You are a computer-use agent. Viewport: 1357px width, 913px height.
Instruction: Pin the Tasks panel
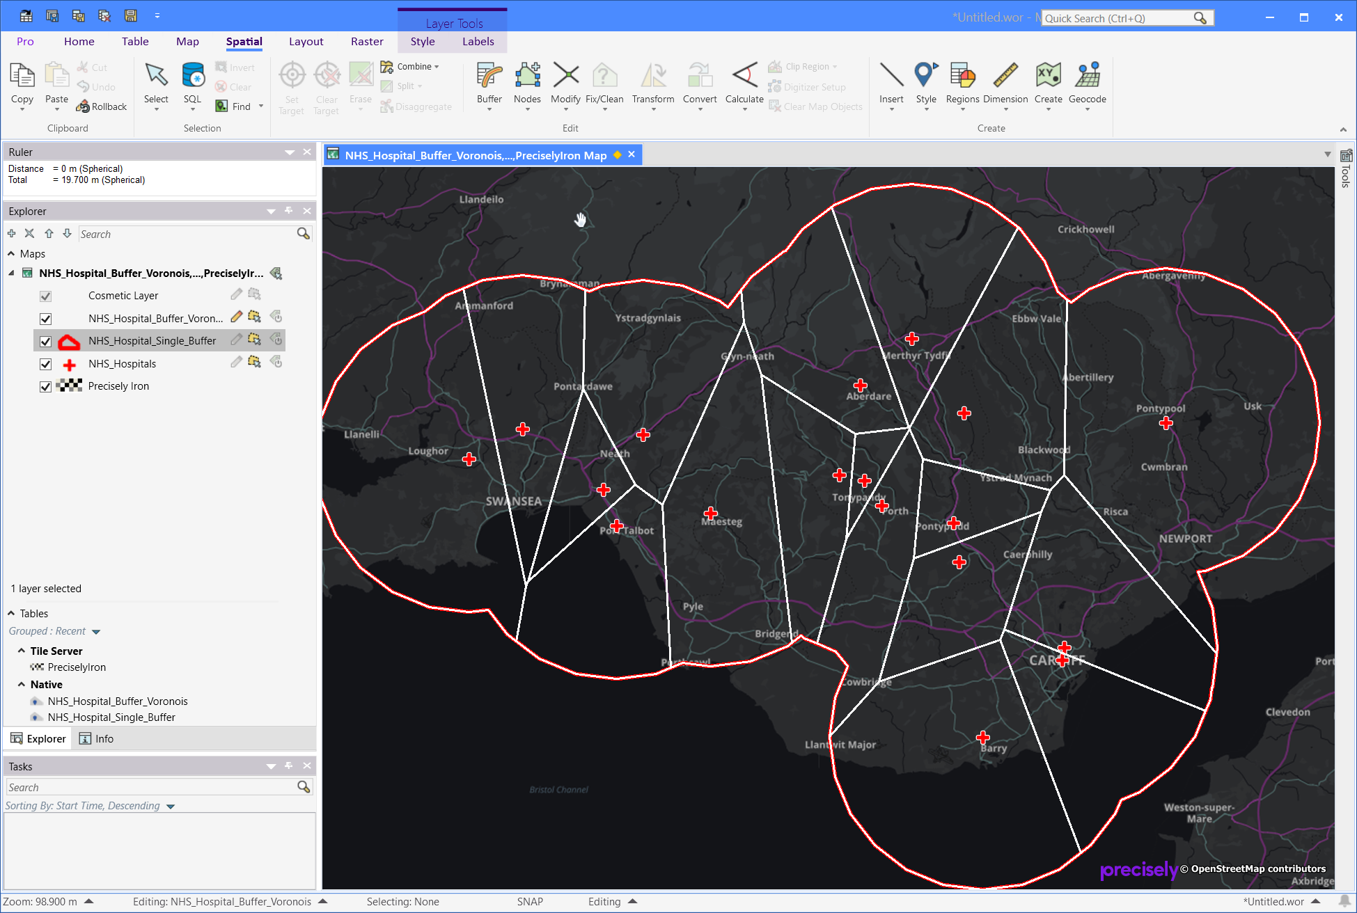pyautogui.click(x=289, y=766)
